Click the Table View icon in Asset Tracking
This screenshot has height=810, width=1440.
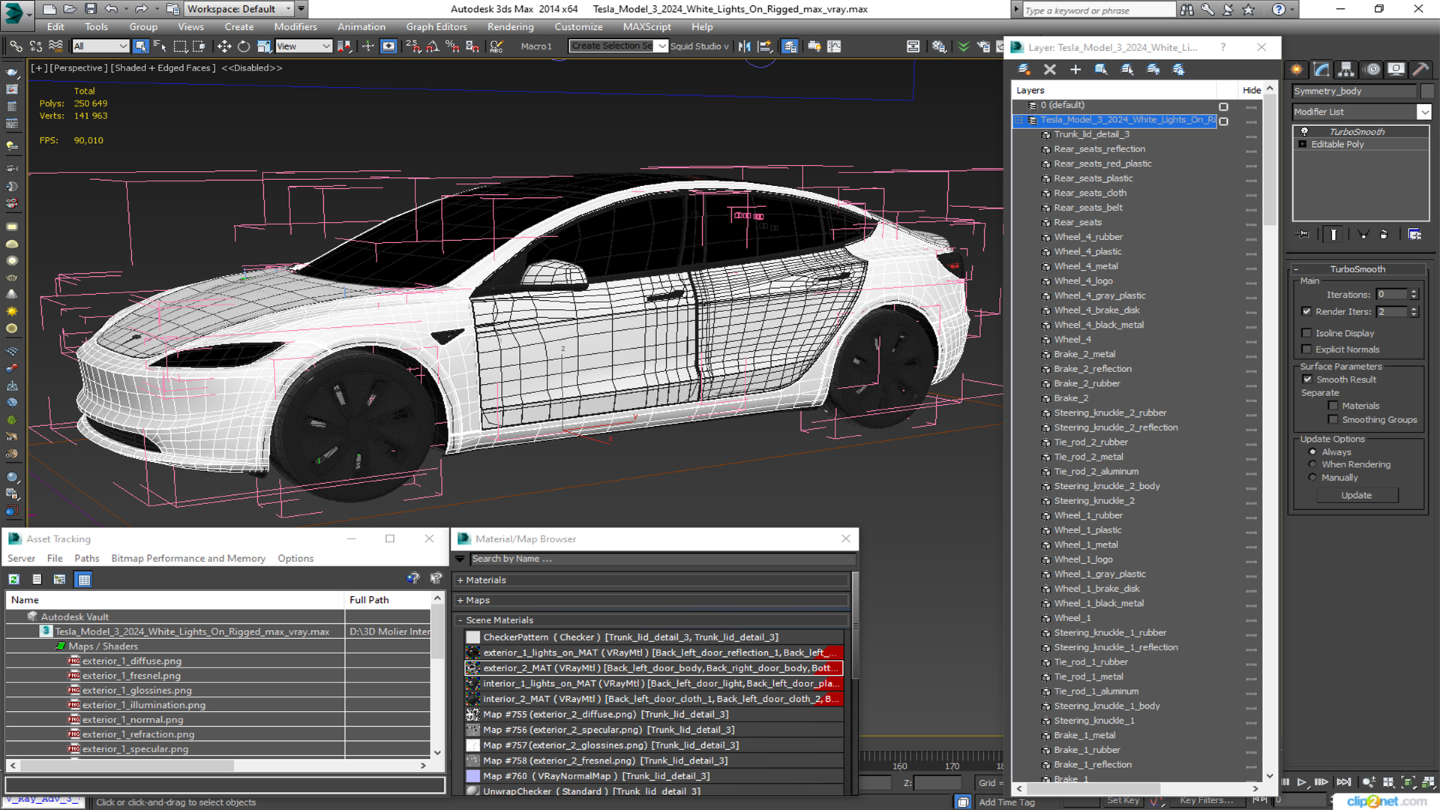[84, 579]
